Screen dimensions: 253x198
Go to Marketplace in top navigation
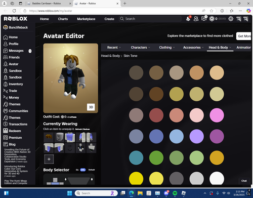click(x=86, y=19)
